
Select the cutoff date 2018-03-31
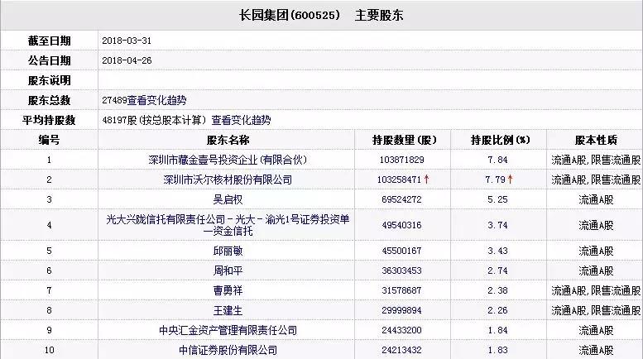pos(127,41)
